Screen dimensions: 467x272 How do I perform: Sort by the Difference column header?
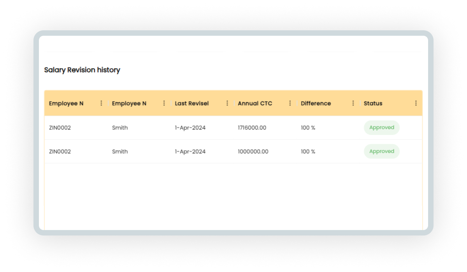pyautogui.click(x=316, y=103)
